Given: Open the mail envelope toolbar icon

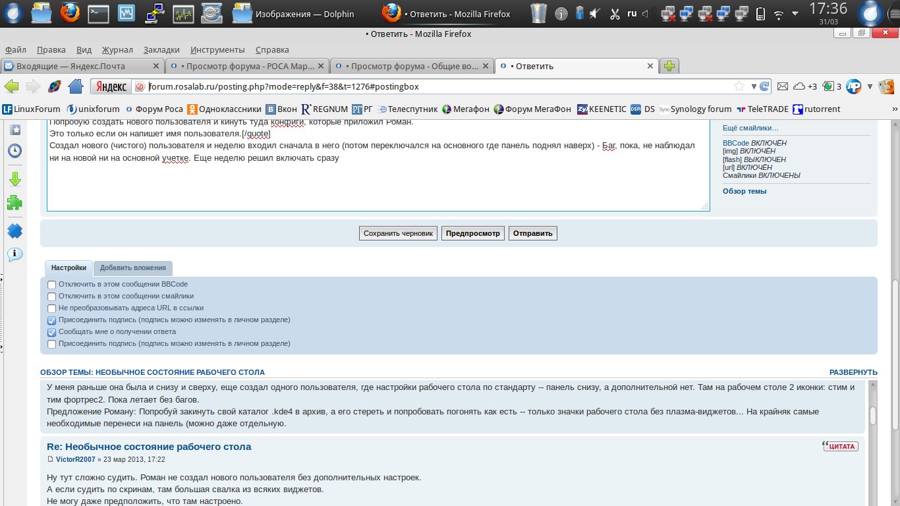Looking at the screenshot, I should click(783, 86).
